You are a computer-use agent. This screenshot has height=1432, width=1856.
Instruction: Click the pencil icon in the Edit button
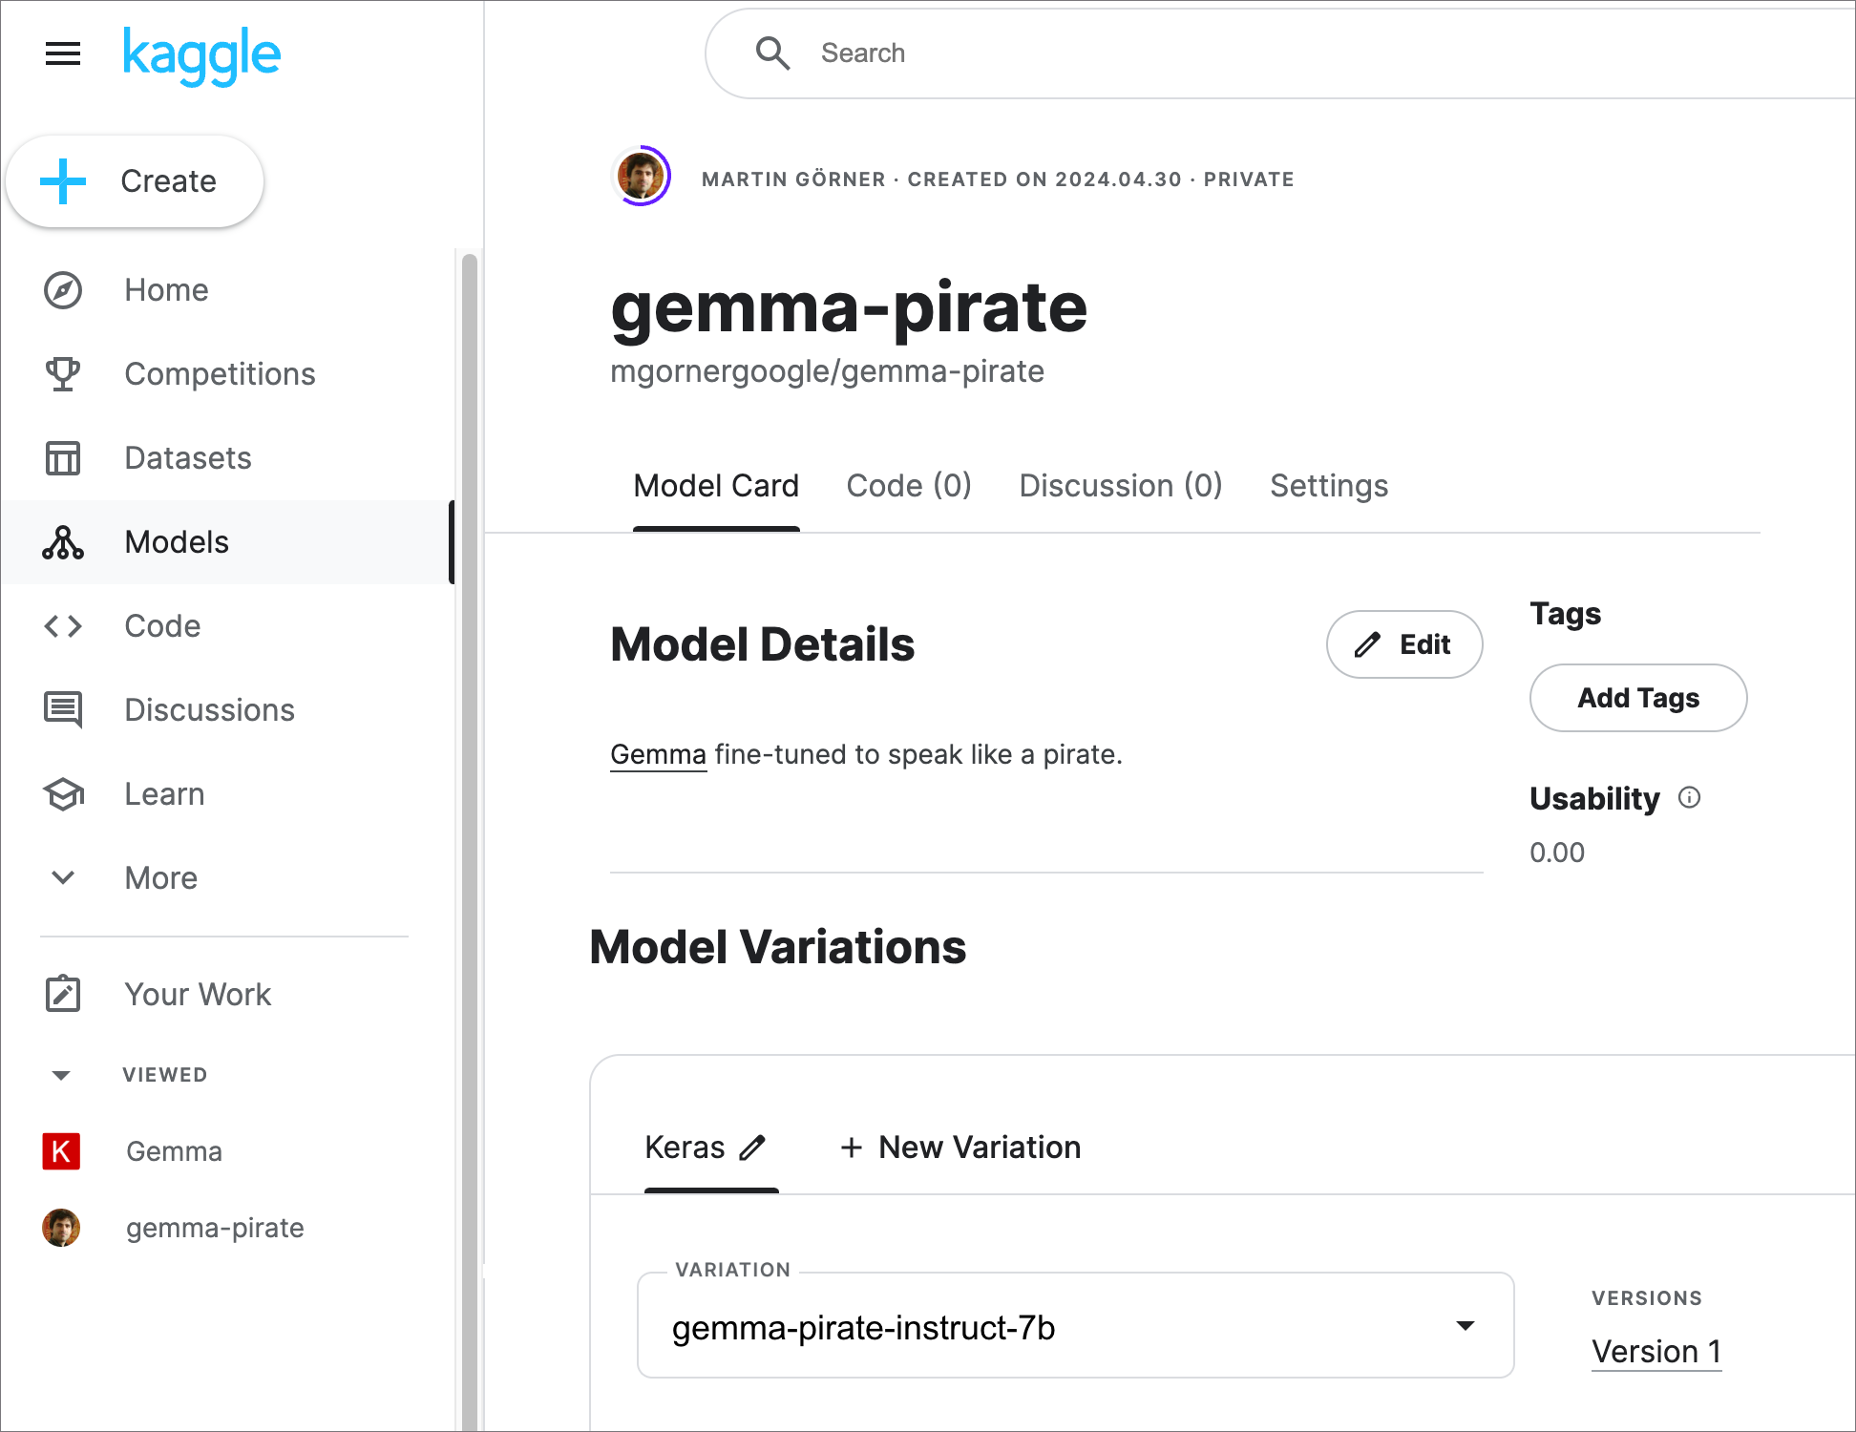(x=1367, y=645)
